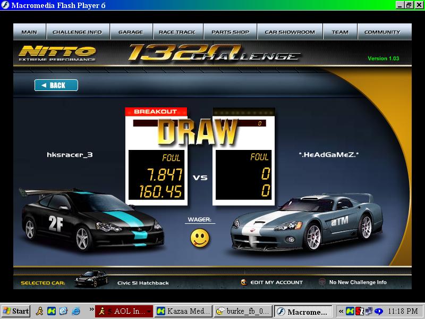Click the Kazaa system tray icon
The image size is (425, 319).
click(x=350, y=311)
